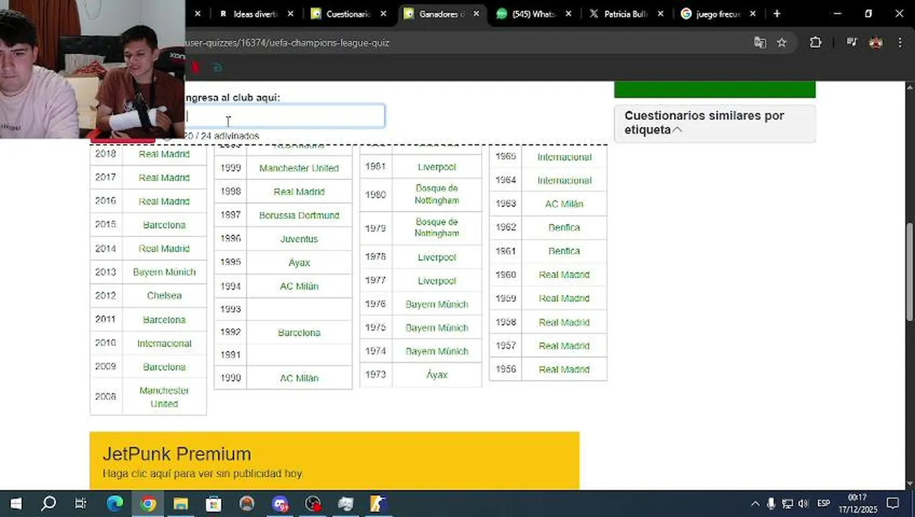The height and width of the screenshot is (517, 915).
Task: Open network status tray icon
Action: (788, 503)
